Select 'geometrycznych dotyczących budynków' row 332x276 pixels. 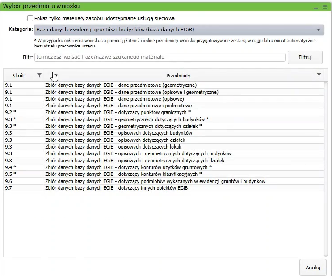pos(127,119)
